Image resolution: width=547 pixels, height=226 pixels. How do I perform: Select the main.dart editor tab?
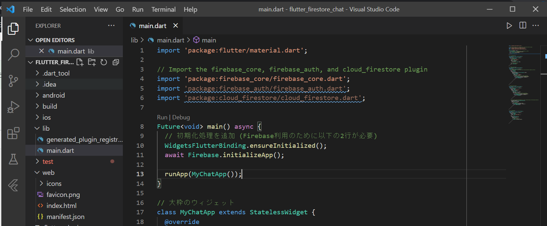[153, 26]
